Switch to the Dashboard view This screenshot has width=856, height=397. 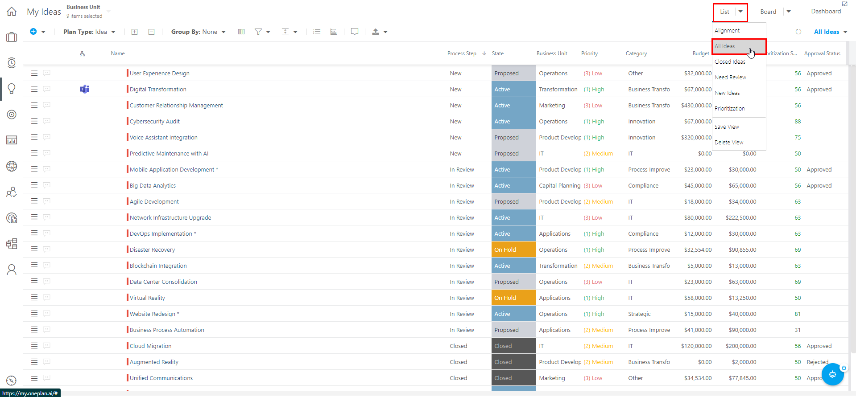pyautogui.click(x=826, y=12)
